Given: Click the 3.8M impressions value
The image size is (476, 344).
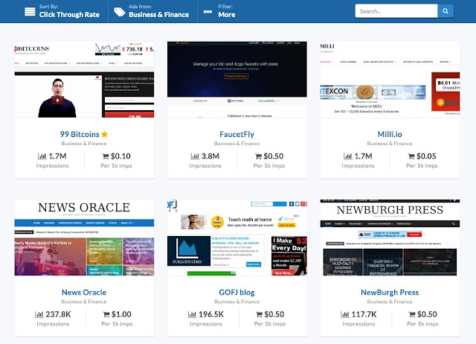Looking at the screenshot, I should tap(210, 156).
